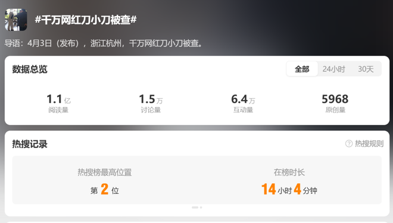Select the 全部 time range tab
Viewport: 393px width, 223px height.
pos(302,69)
